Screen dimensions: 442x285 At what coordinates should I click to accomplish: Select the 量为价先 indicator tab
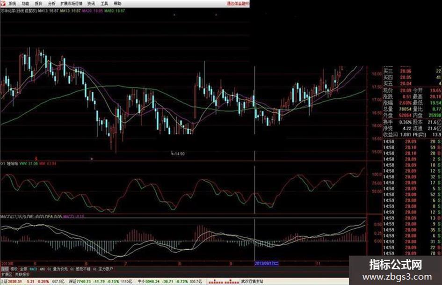[x=60, y=269]
